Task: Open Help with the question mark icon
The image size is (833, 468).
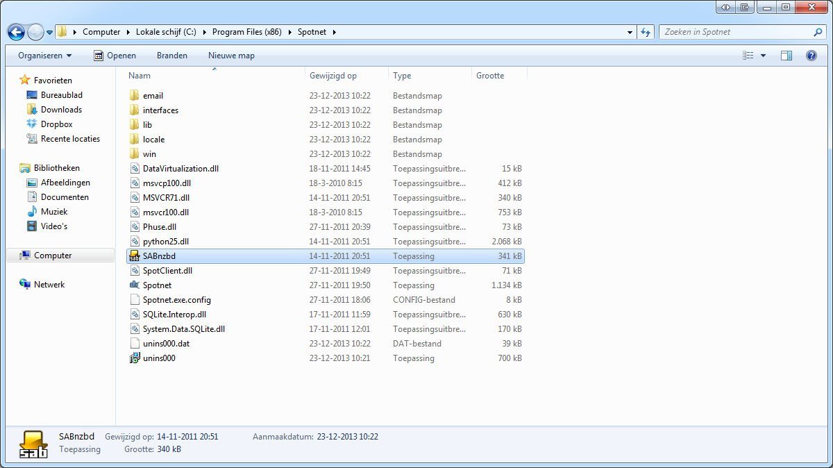Action: click(x=811, y=56)
